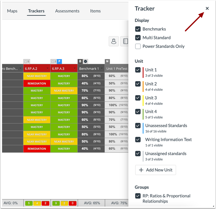Click the Unit 4 green color bar
Screen dimensions: 216x209
pyautogui.click(x=143, y=114)
